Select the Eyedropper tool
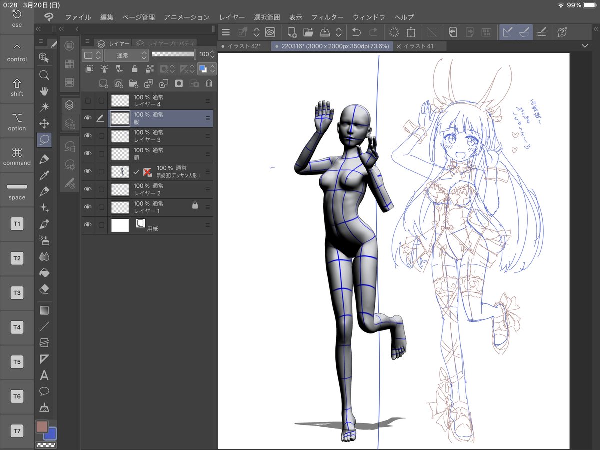600x450 pixels. pos(44,175)
